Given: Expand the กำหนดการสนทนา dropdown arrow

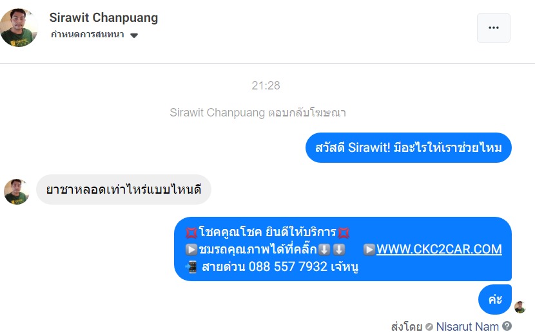Looking at the screenshot, I should click(134, 35).
